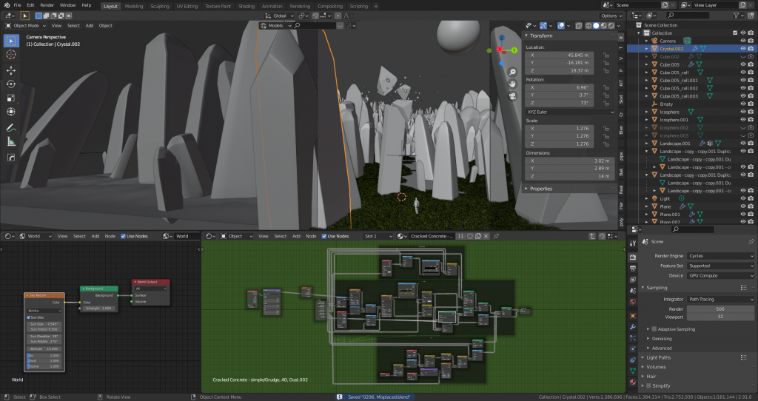Toggle Use Nodes checkbox in World editor
The image size is (758, 401).
point(123,236)
